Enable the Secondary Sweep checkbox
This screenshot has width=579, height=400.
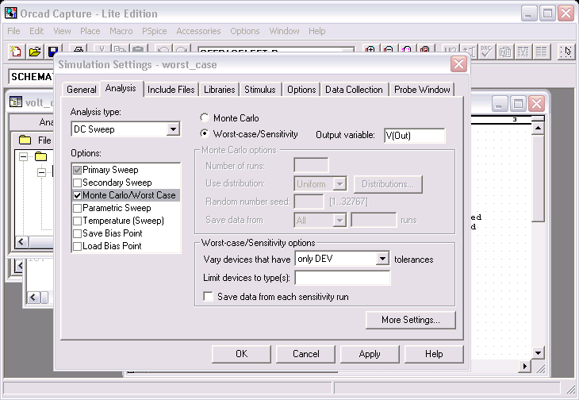(x=77, y=183)
